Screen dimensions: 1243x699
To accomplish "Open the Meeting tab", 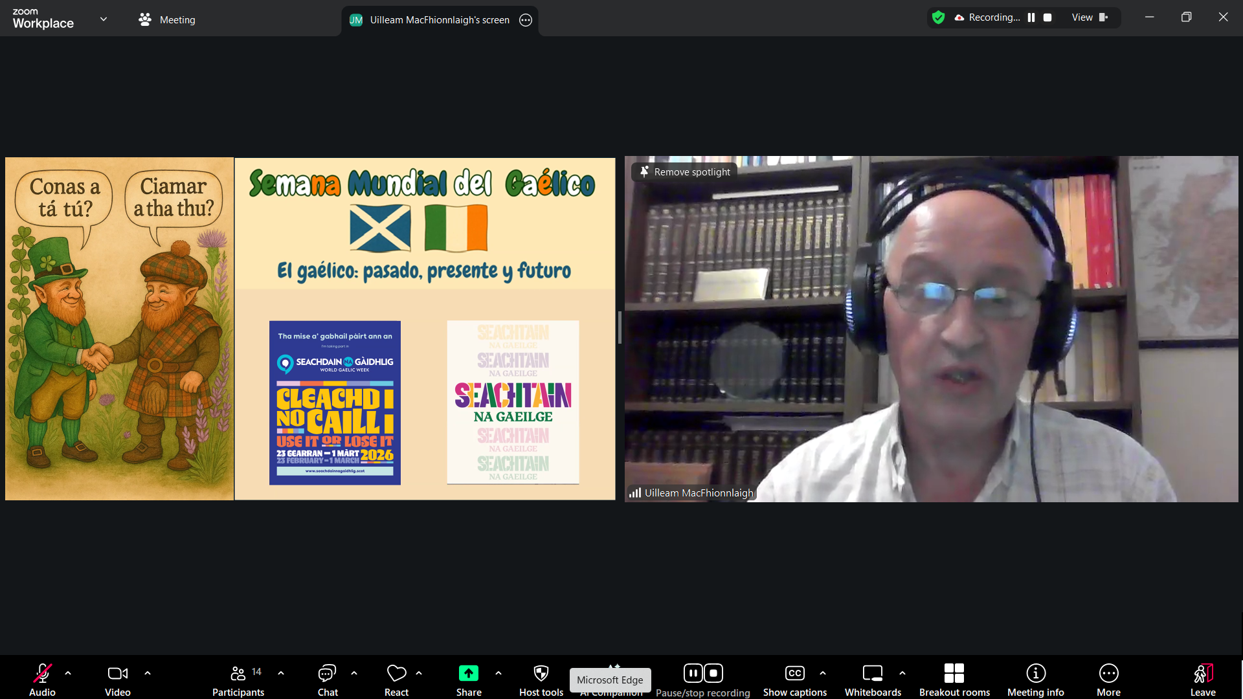I will [x=167, y=19].
